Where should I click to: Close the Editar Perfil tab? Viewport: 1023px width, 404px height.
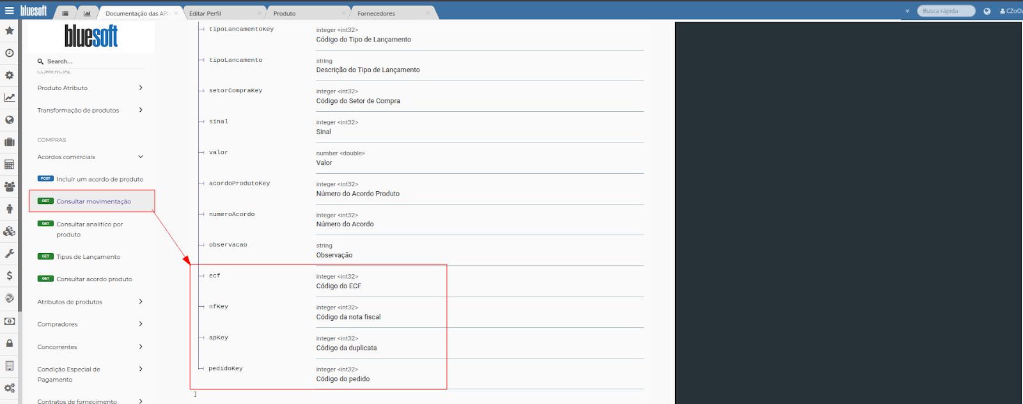pos(260,13)
